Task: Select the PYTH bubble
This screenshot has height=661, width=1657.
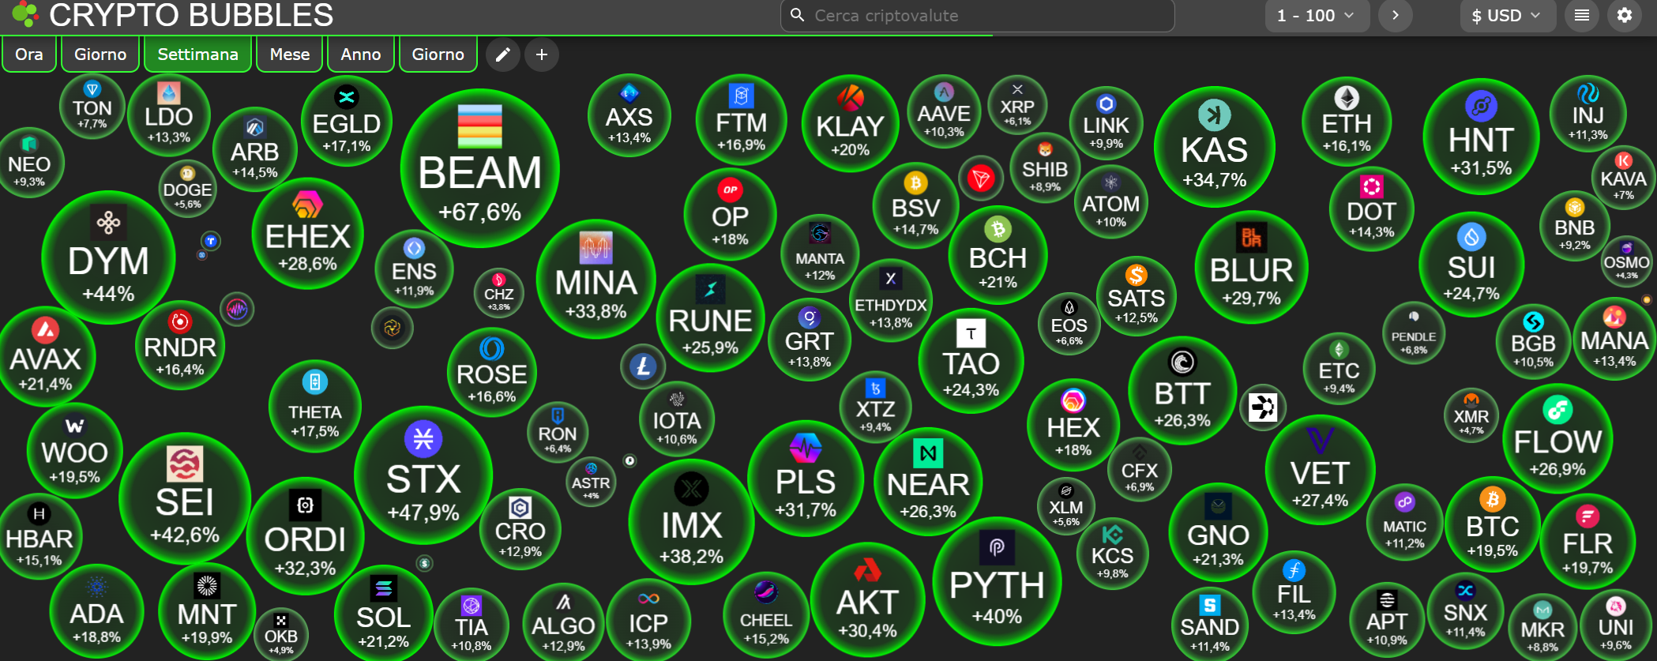Action: [x=997, y=582]
